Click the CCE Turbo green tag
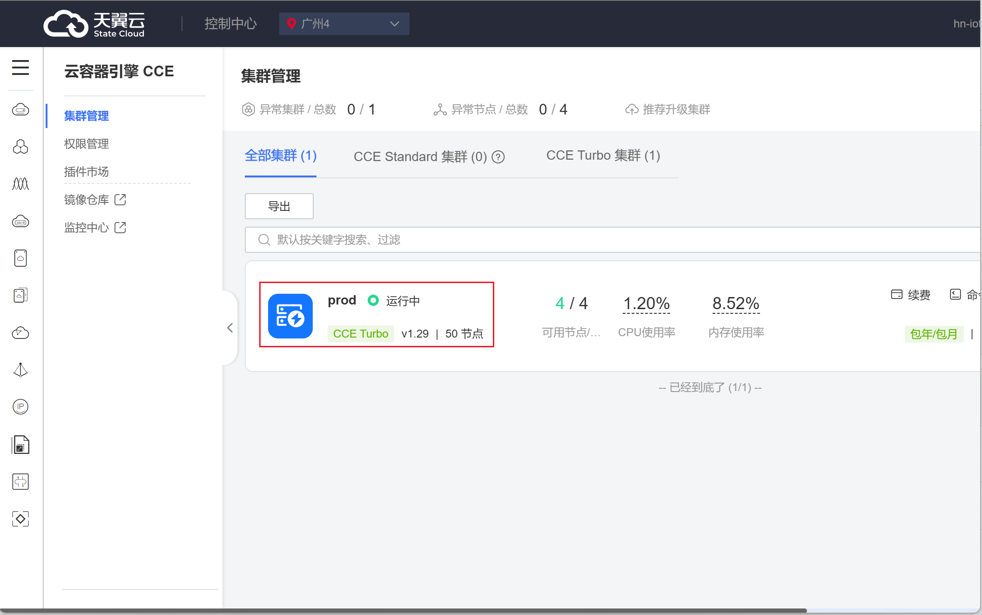Image resolution: width=982 pixels, height=615 pixels. click(361, 334)
